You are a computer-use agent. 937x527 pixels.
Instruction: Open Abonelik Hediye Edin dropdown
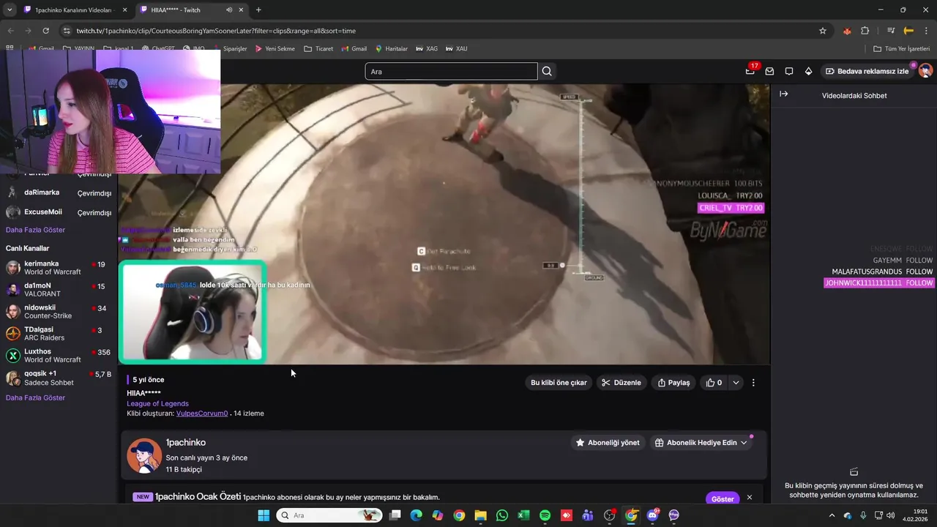[701, 443]
